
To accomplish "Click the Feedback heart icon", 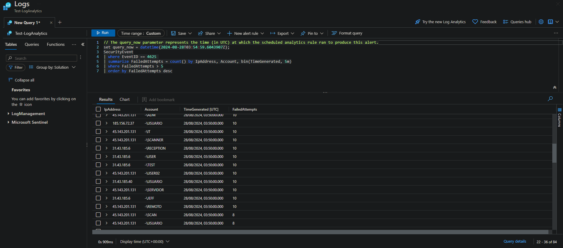I will [x=475, y=22].
